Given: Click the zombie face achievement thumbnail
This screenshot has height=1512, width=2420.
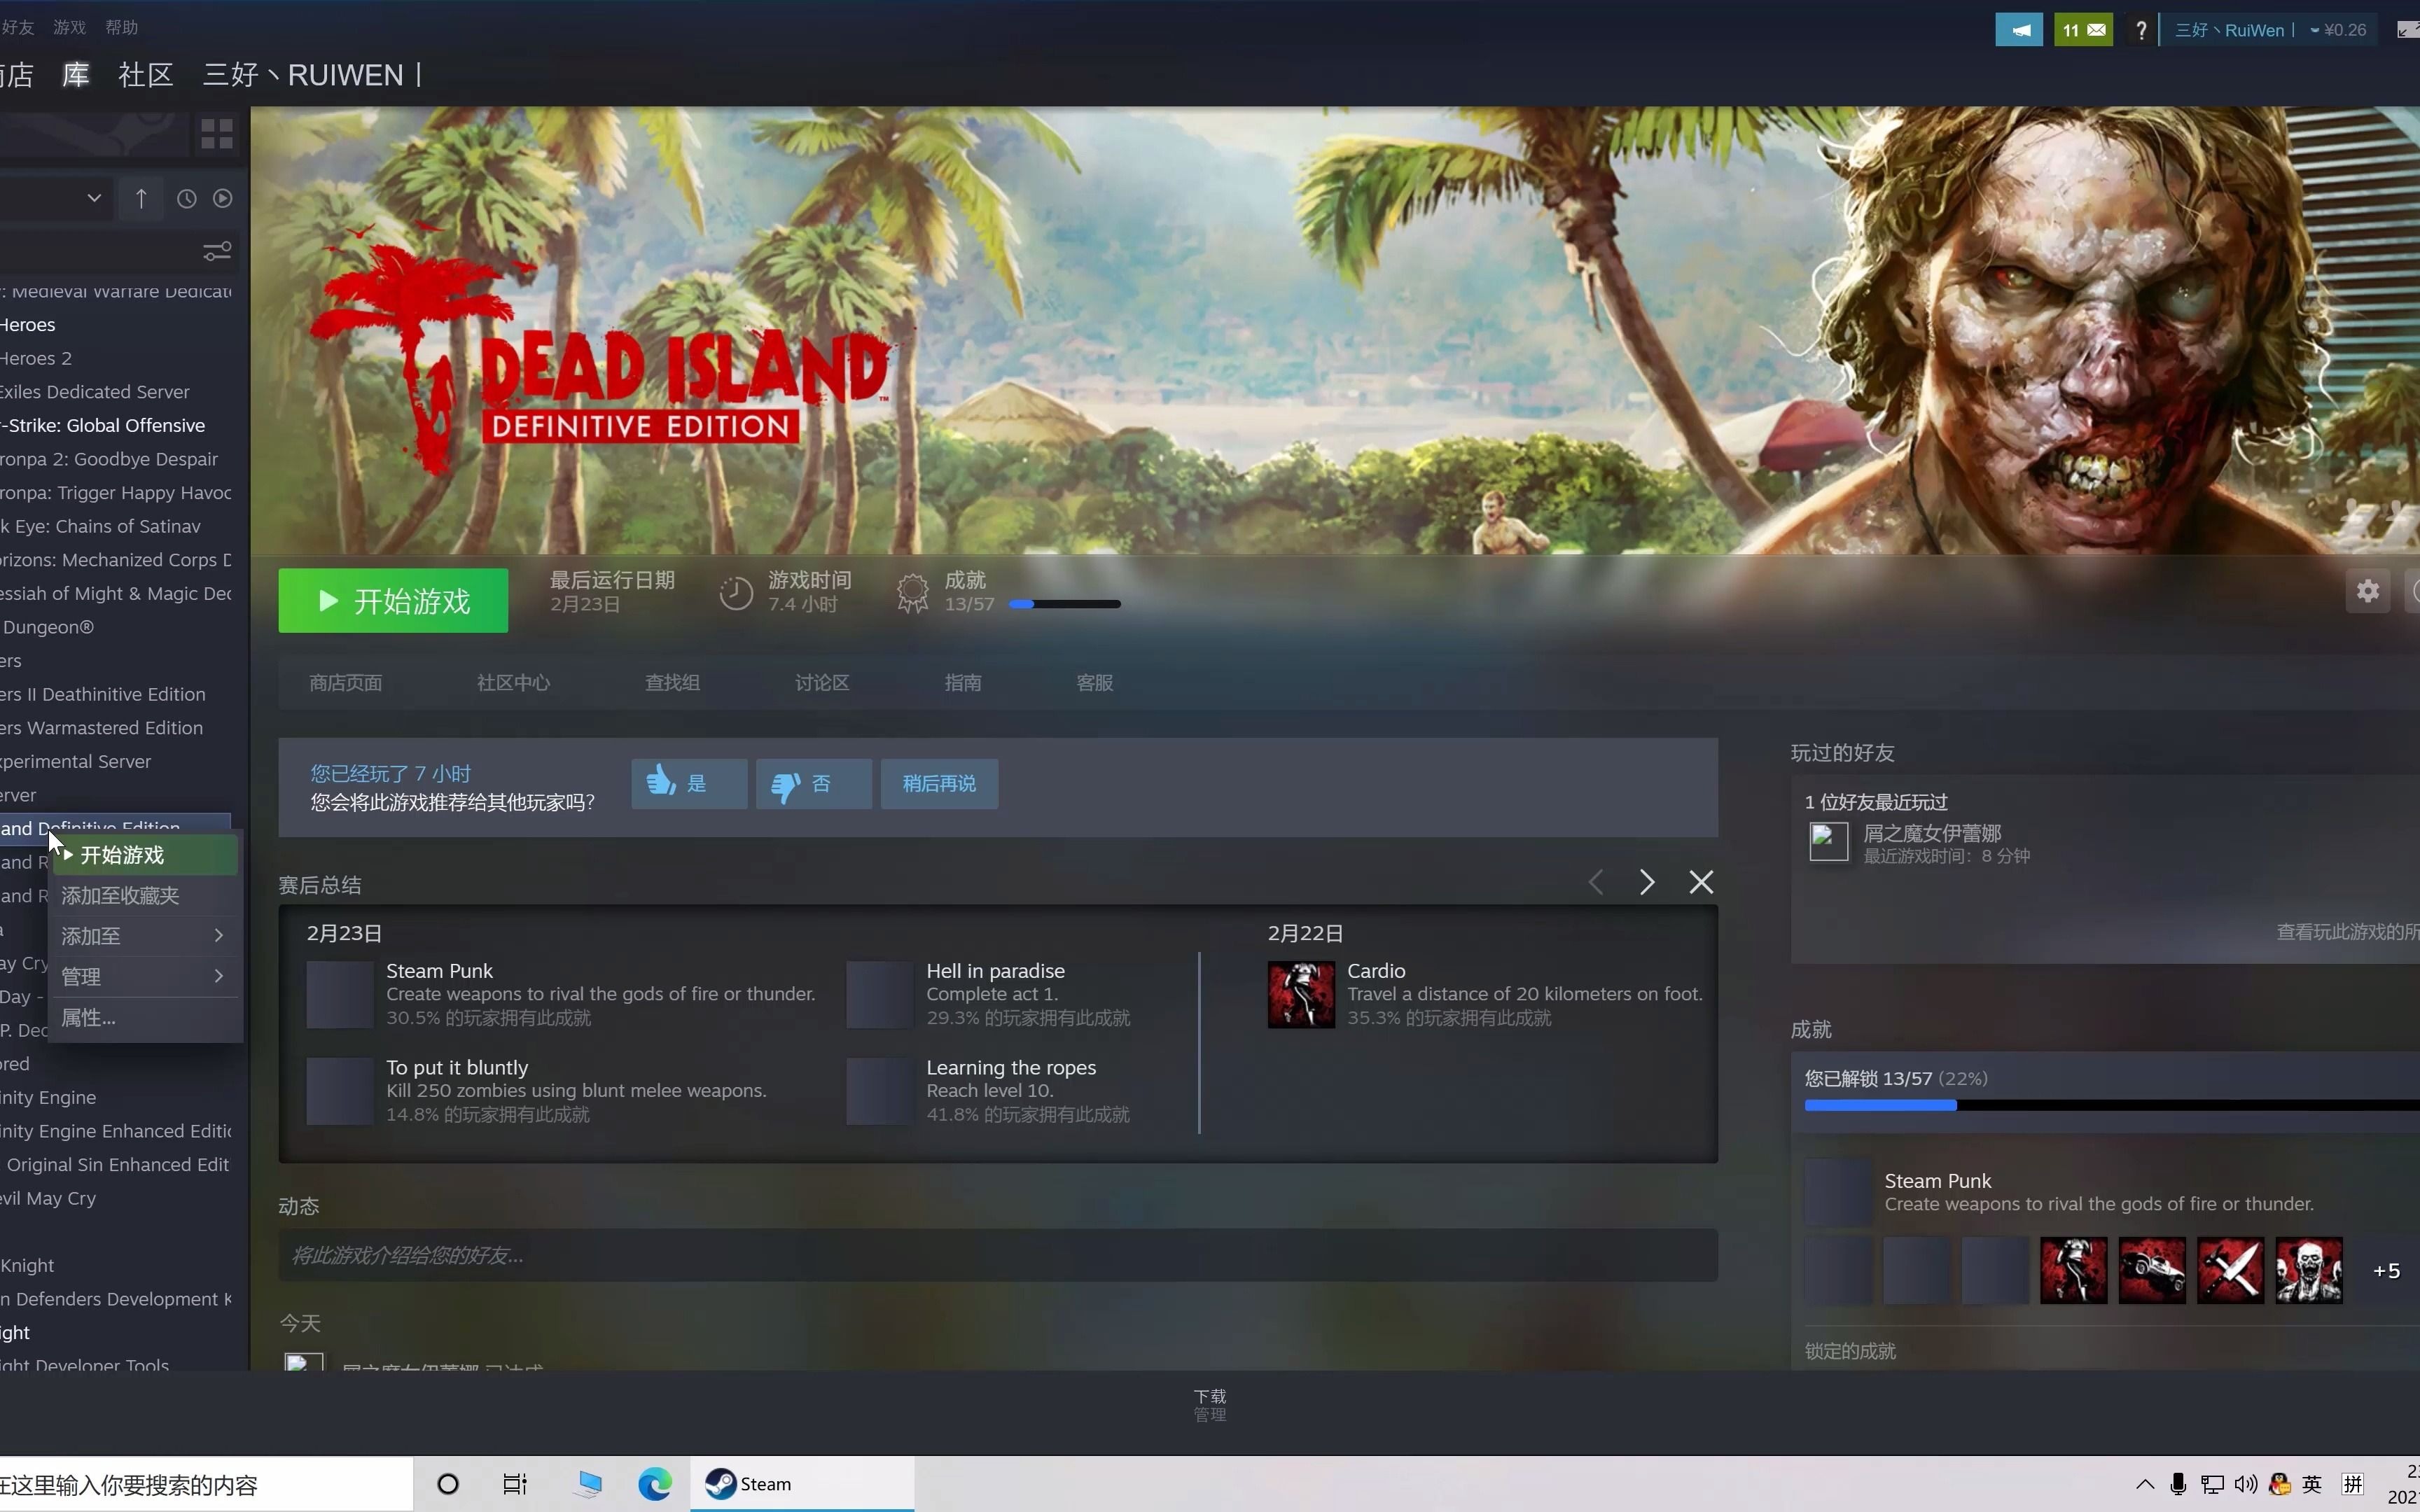Looking at the screenshot, I should tap(2309, 1270).
